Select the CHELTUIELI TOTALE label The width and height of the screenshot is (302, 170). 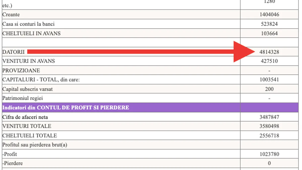(30, 135)
